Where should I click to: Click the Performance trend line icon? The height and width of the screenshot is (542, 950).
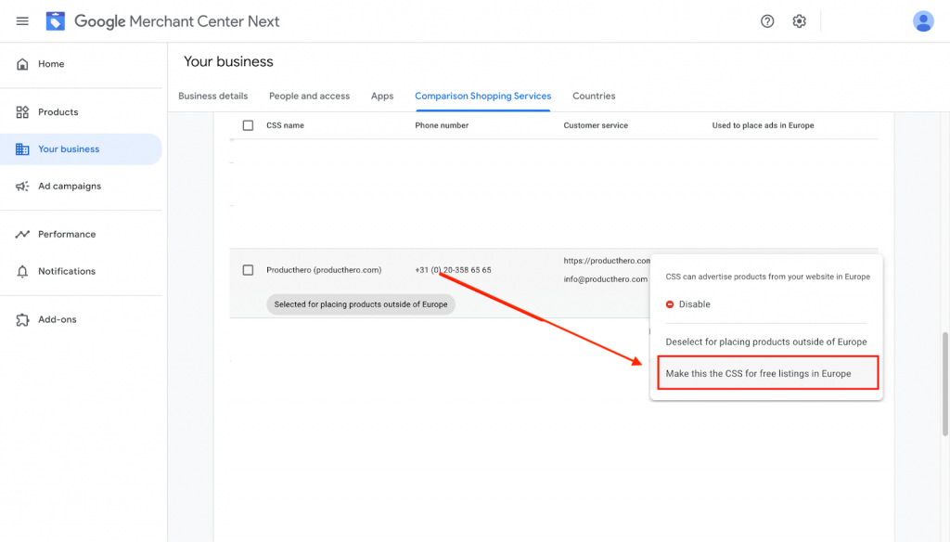(x=22, y=234)
